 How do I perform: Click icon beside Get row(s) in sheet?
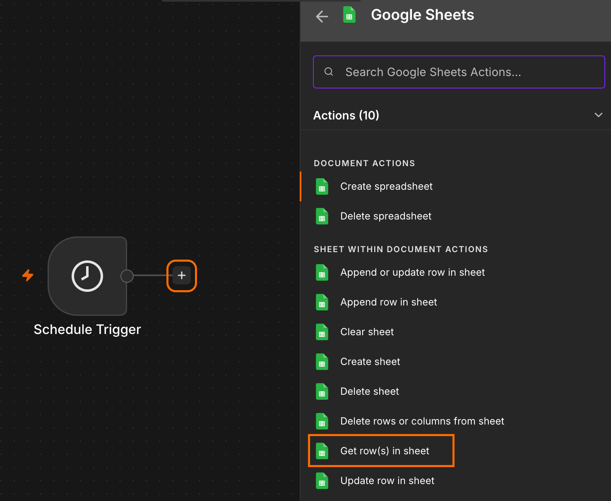(322, 451)
